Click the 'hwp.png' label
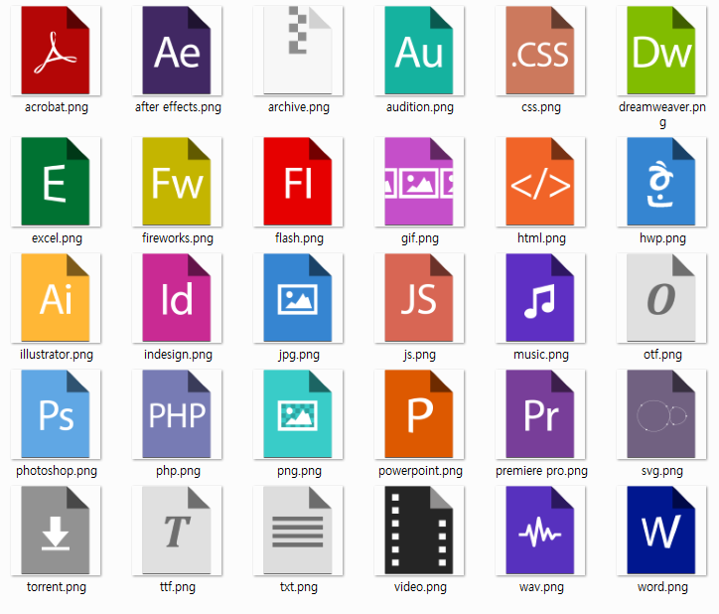The height and width of the screenshot is (614, 719). 662,238
